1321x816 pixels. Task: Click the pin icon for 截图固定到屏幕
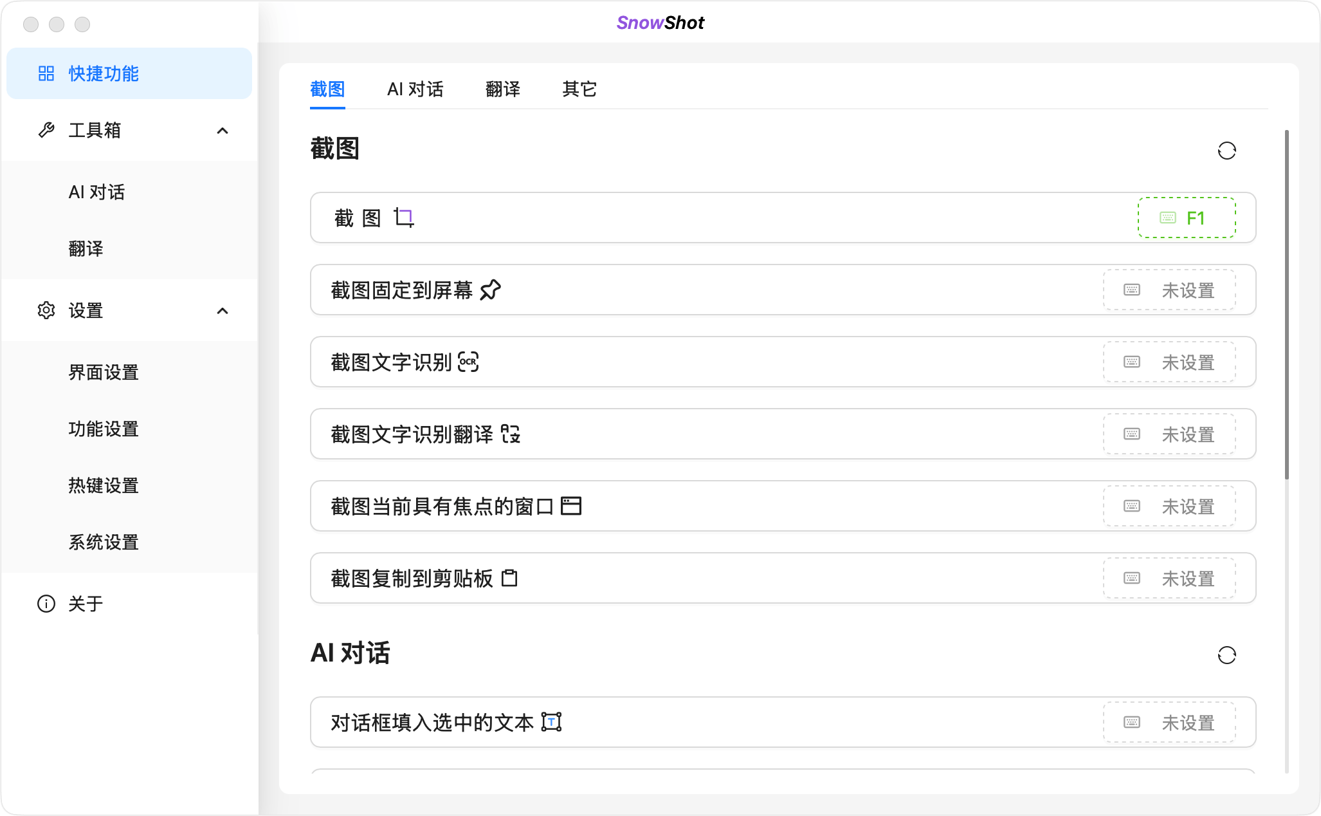tap(490, 290)
